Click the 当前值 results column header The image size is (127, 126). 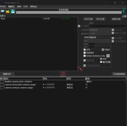[x=51, y=18]
